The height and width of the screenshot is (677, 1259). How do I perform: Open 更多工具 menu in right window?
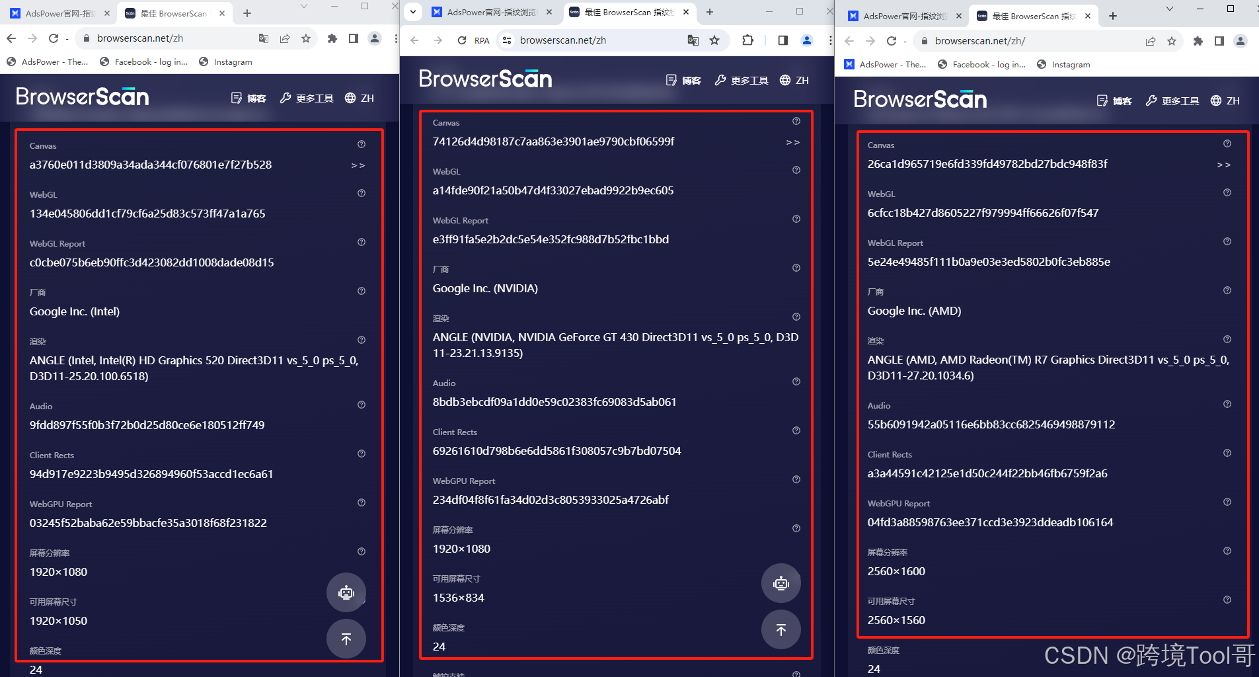click(x=1172, y=100)
